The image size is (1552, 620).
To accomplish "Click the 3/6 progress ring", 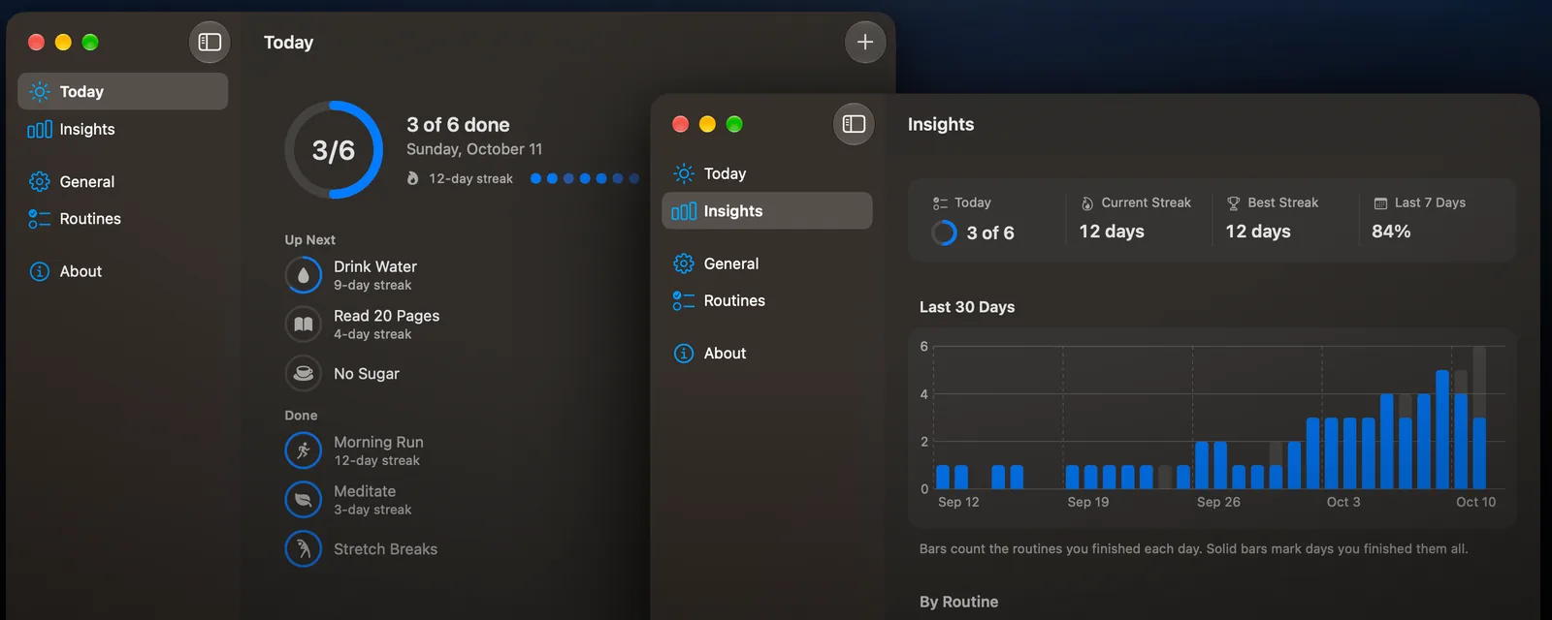I will pyautogui.click(x=334, y=150).
